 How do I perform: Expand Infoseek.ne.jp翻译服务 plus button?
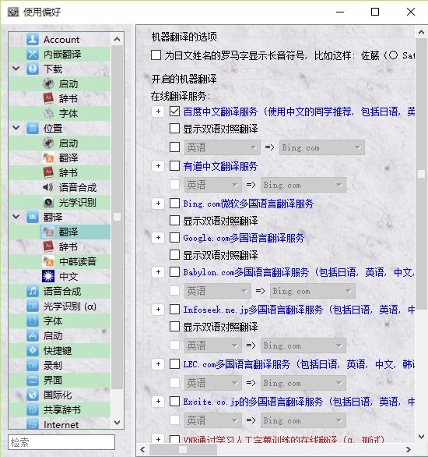point(158,310)
